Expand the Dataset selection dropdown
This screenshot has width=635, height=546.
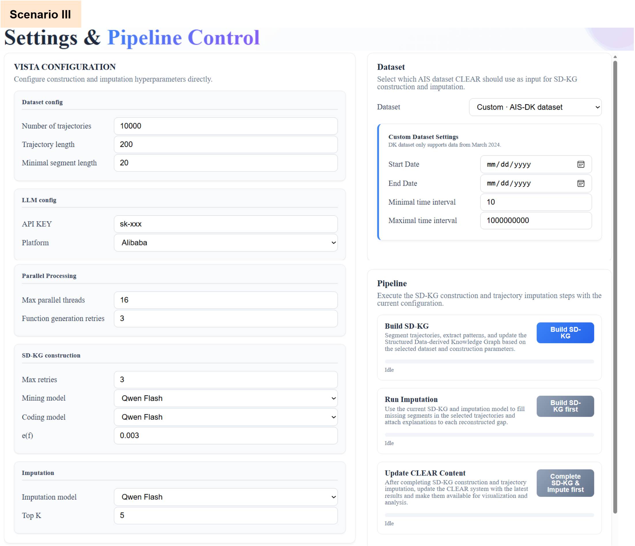click(535, 107)
